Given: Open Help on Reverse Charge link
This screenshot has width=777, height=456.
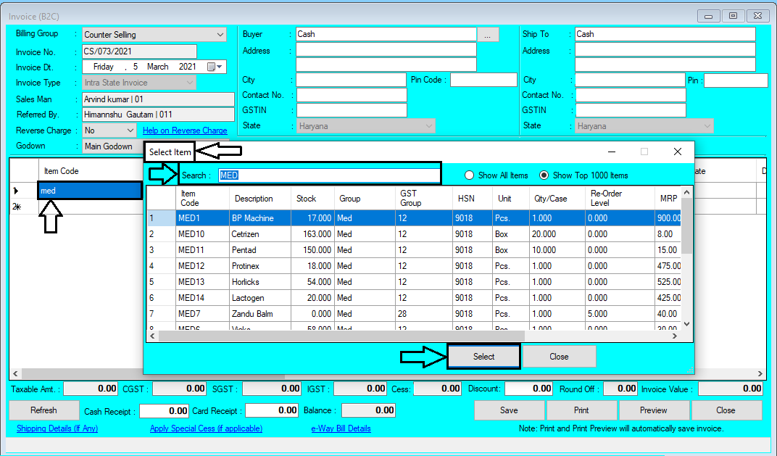Looking at the screenshot, I should coord(185,130).
